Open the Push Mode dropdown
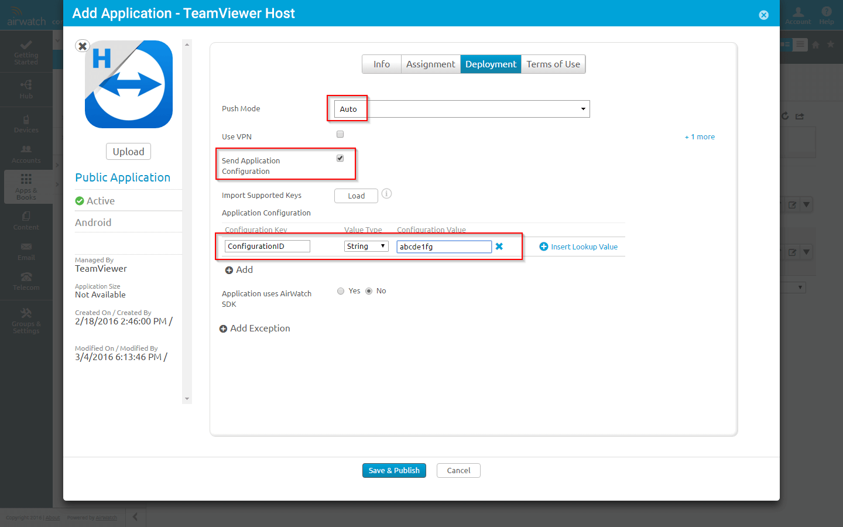The width and height of the screenshot is (843, 527). [x=461, y=109]
